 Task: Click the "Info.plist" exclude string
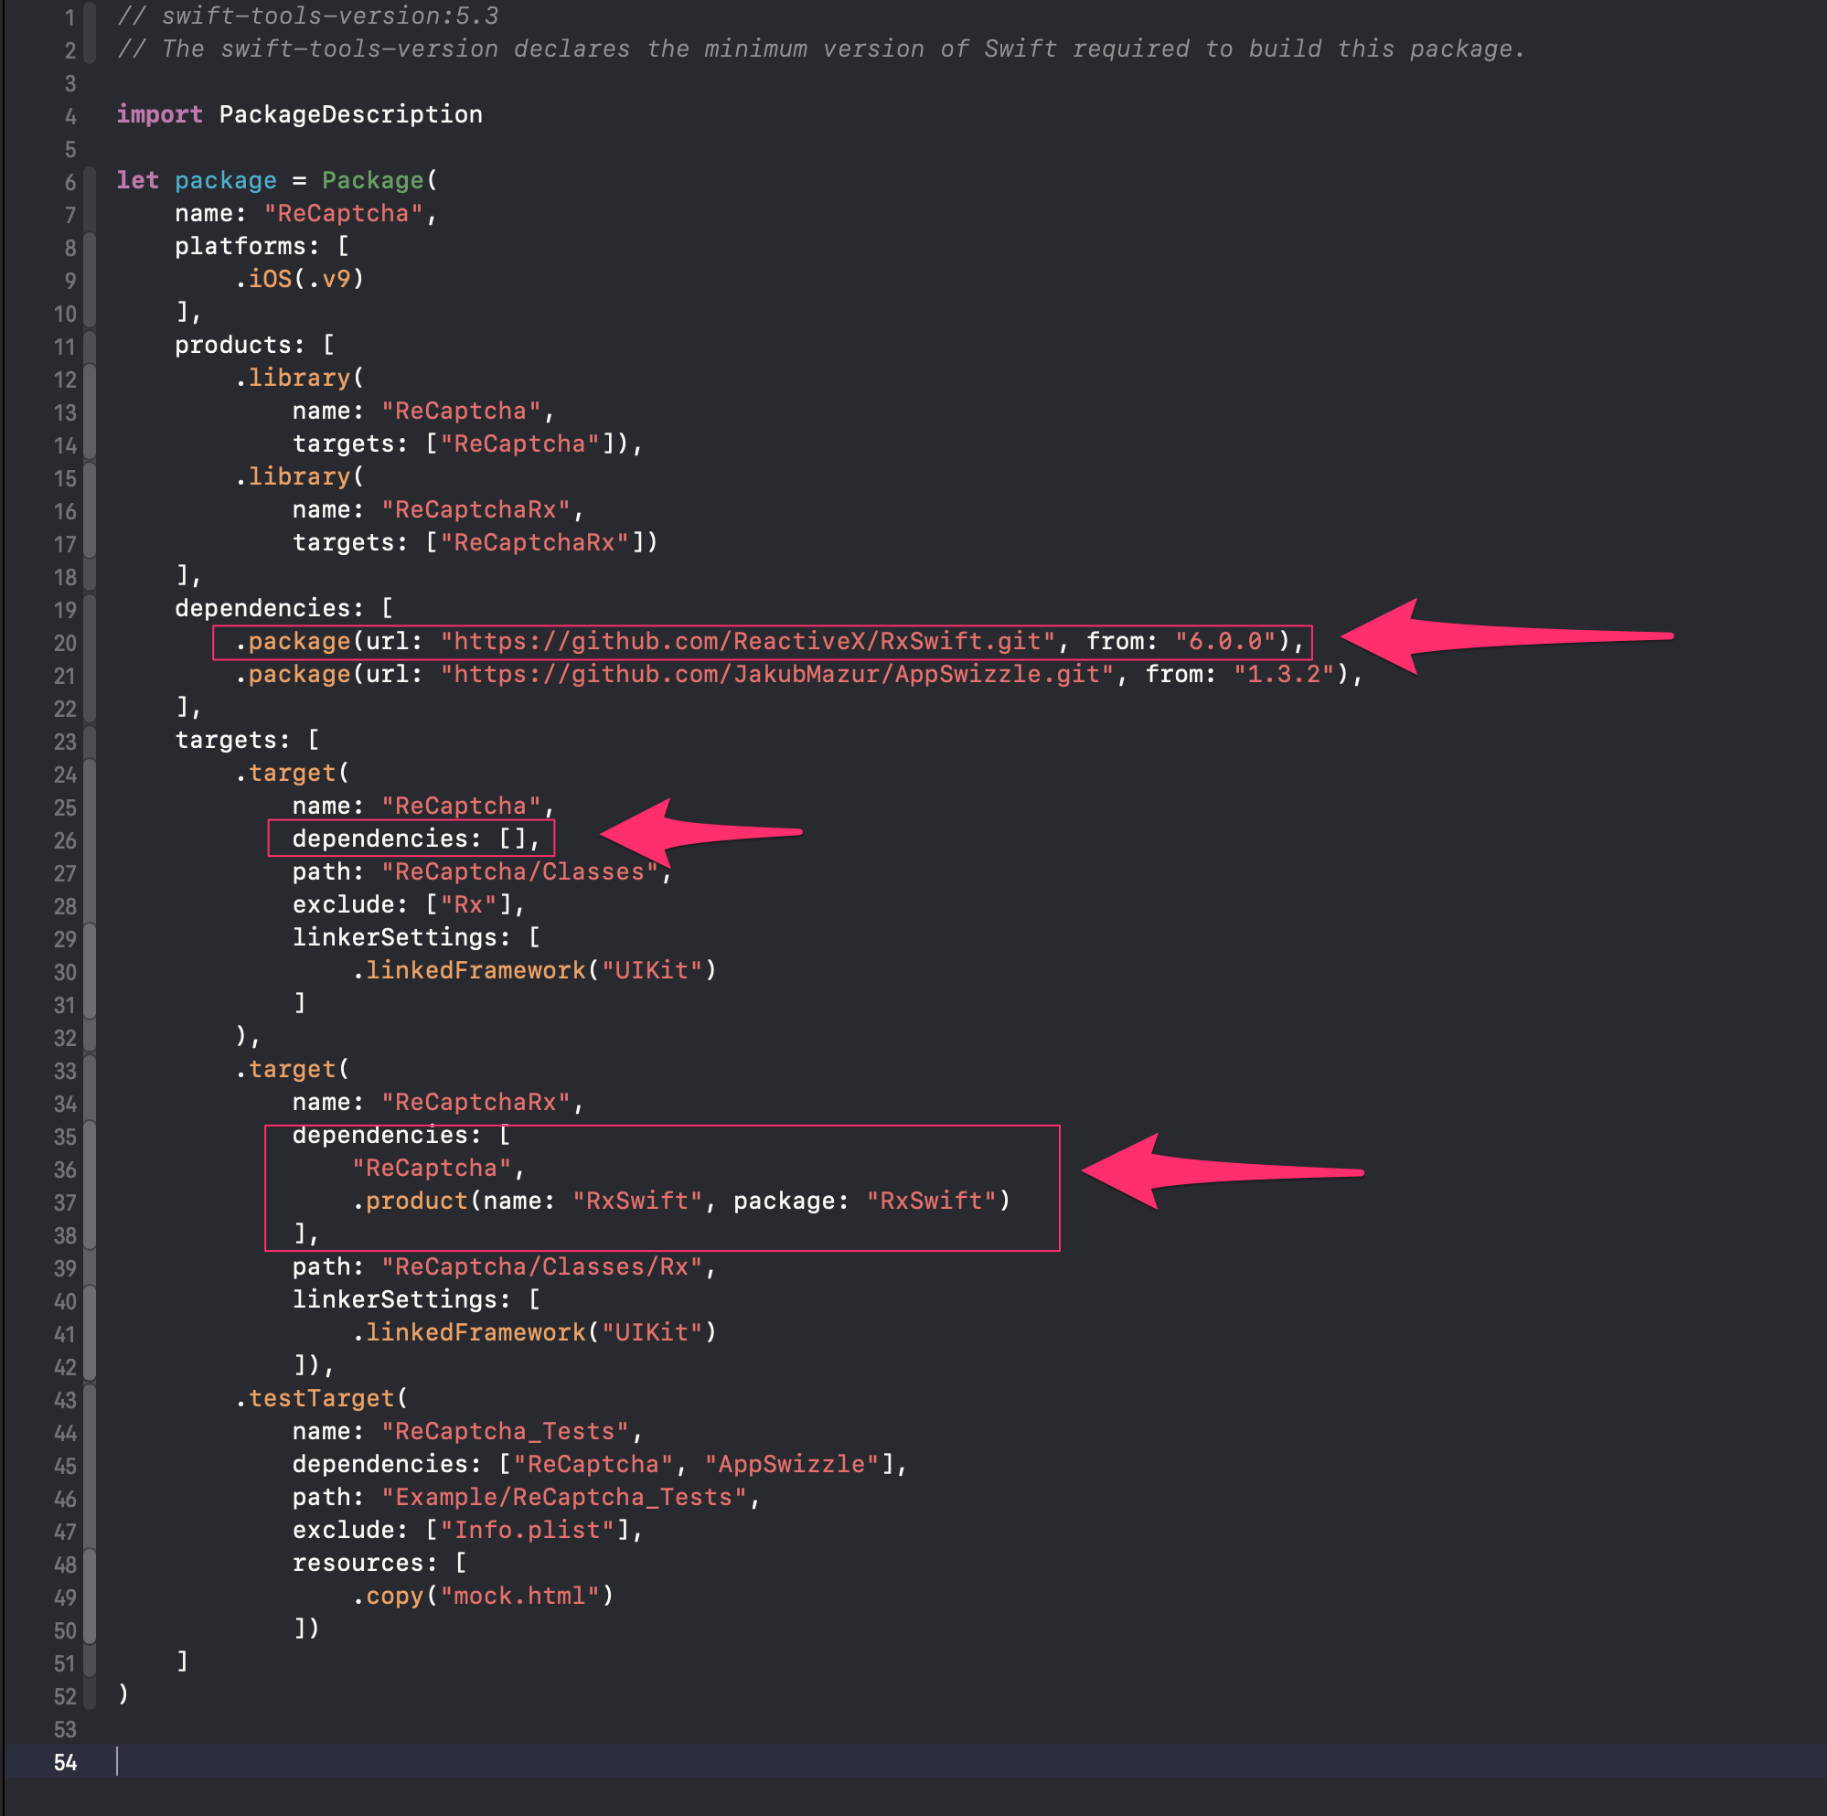click(527, 1531)
